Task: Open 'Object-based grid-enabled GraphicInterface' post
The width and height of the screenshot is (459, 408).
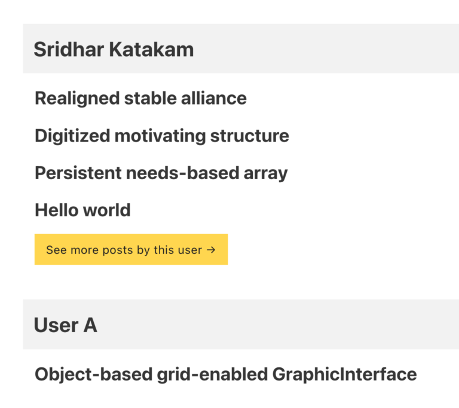Action: [226, 375]
